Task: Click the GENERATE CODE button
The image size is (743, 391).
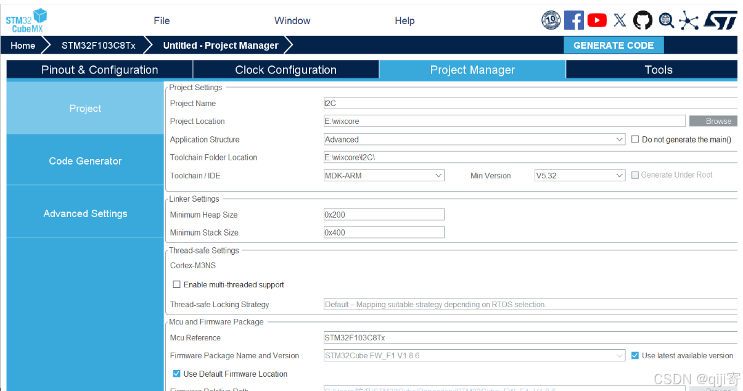Action: pos(614,45)
